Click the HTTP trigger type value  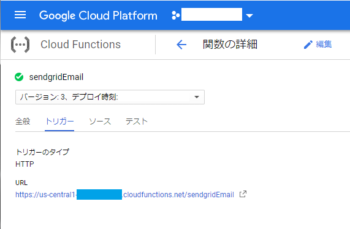(x=25, y=164)
